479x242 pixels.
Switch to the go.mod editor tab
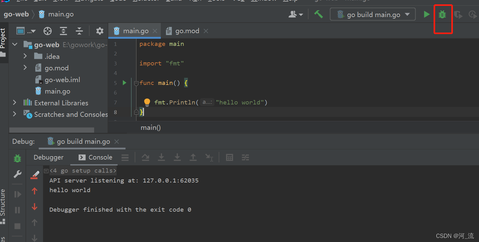point(187,31)
